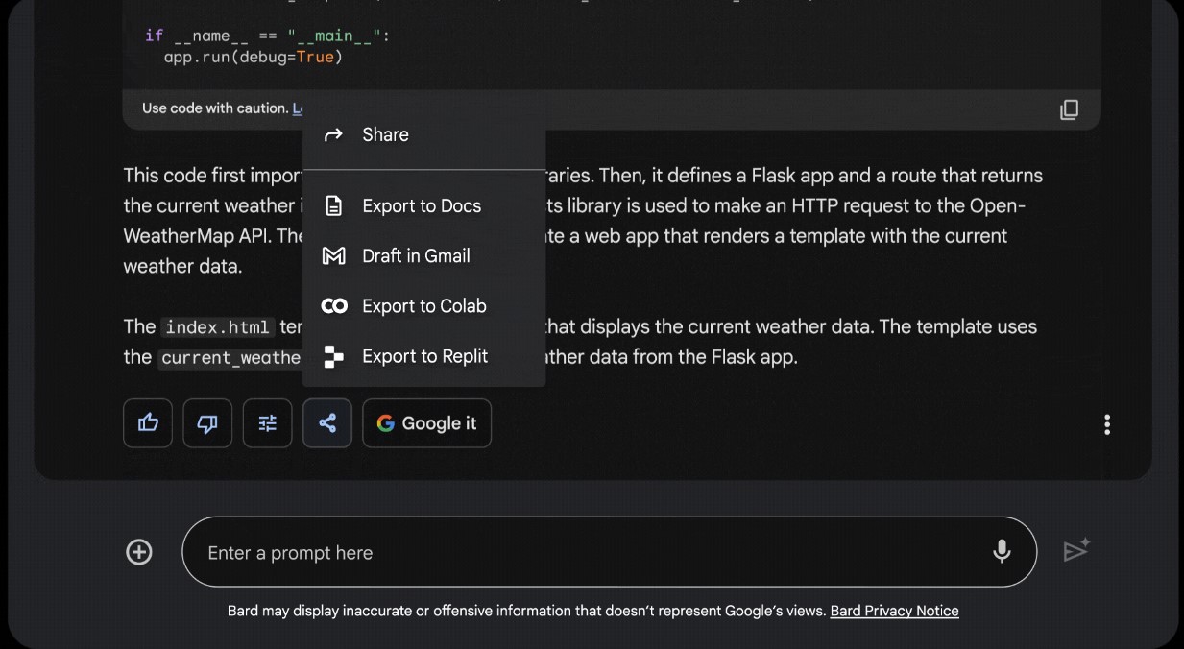The width and height of the screenshot is (1184, 649).
Task: Activate the microphone voice input
Action: pos(1002,551)
